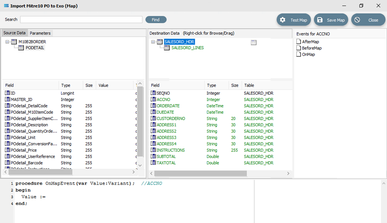Click into the Search input field
The width and height of the screenshot is (387, 223).
(x=81, y=19)
